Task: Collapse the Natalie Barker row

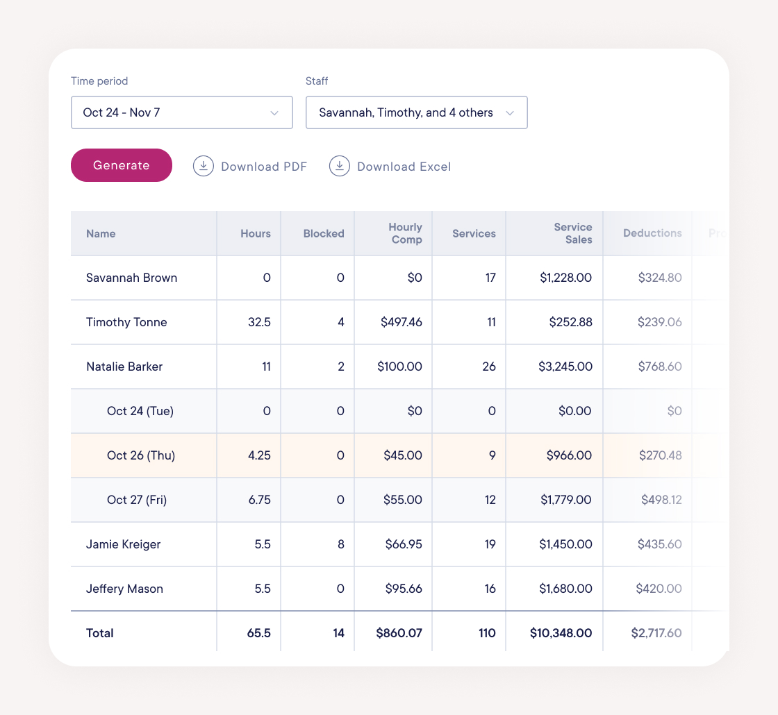Action: pyautogui.click(x=124, y=367)
